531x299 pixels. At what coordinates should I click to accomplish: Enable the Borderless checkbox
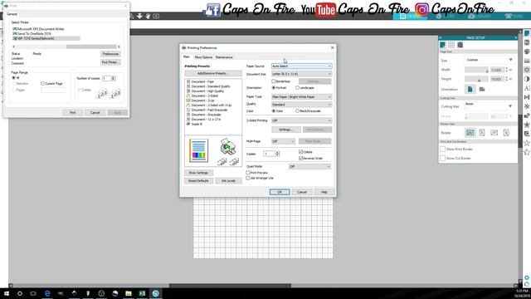click(x=273, y=81)
